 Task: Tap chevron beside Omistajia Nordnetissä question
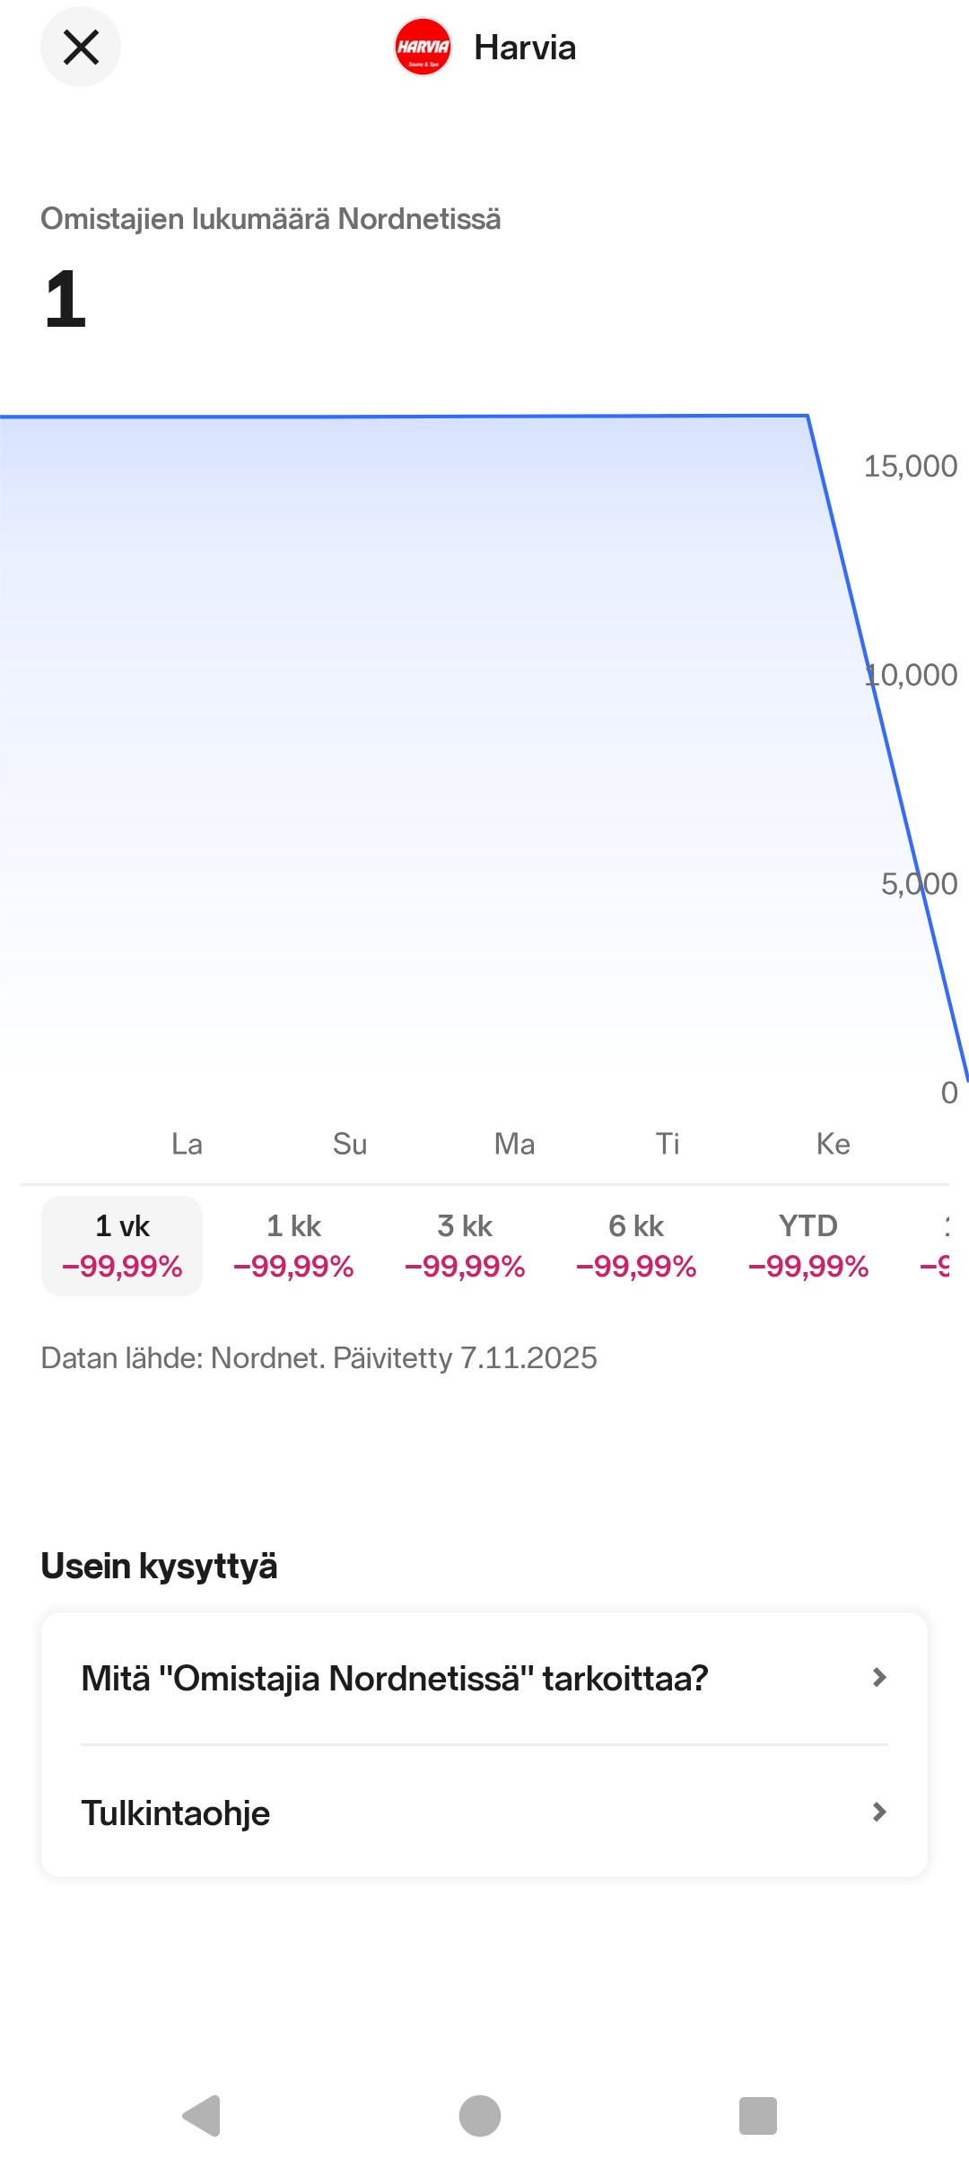879,1678
